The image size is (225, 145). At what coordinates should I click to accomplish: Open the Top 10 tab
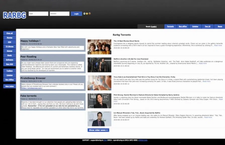click(208, 26)
